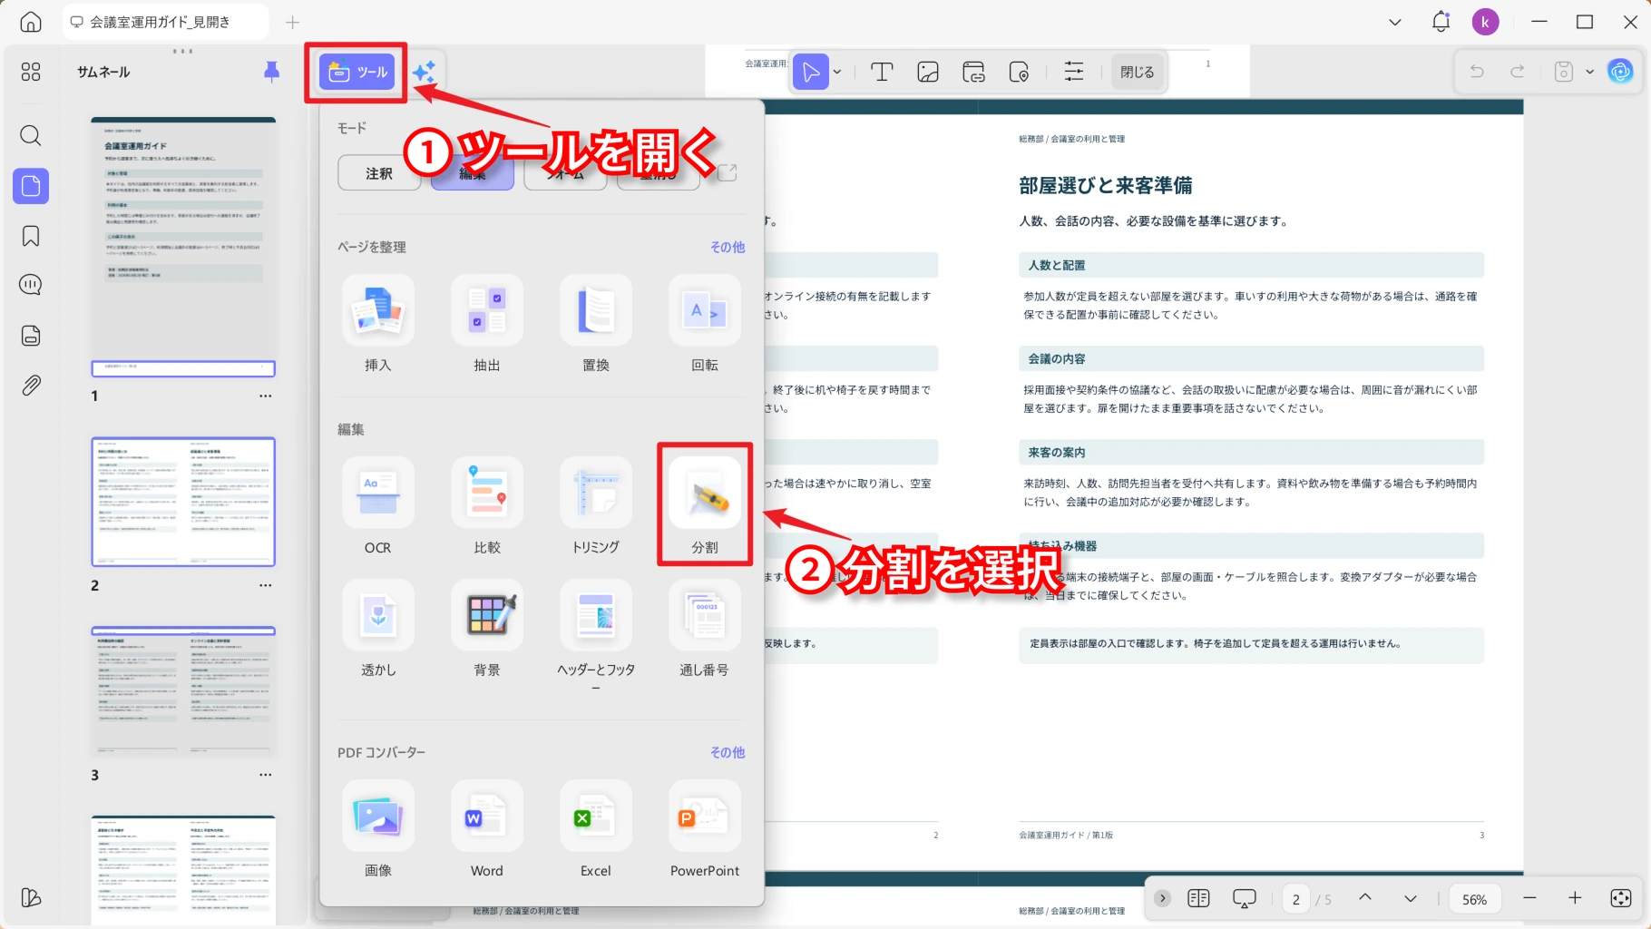Click その他 next to ページを整理
This screenshot has height=929, width=1651.
click(x=728, y=247)
